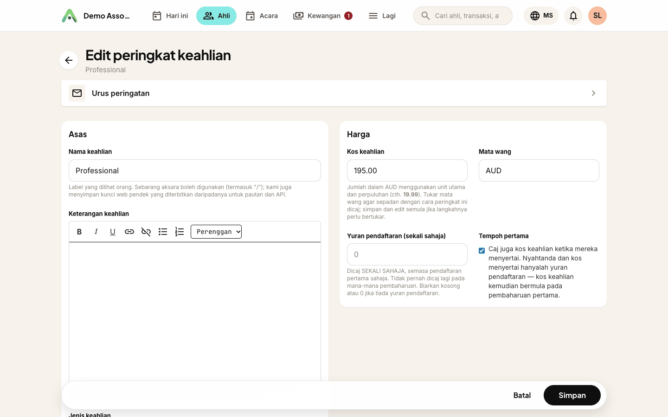Screen dimensions: 668x417
Task: Click the Professional subtitle under the heading
Action: (105, 70)
